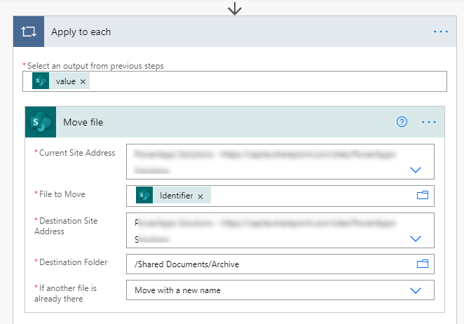
Task: Click the Select an output from previous steps label
Action: click(95, 66)
